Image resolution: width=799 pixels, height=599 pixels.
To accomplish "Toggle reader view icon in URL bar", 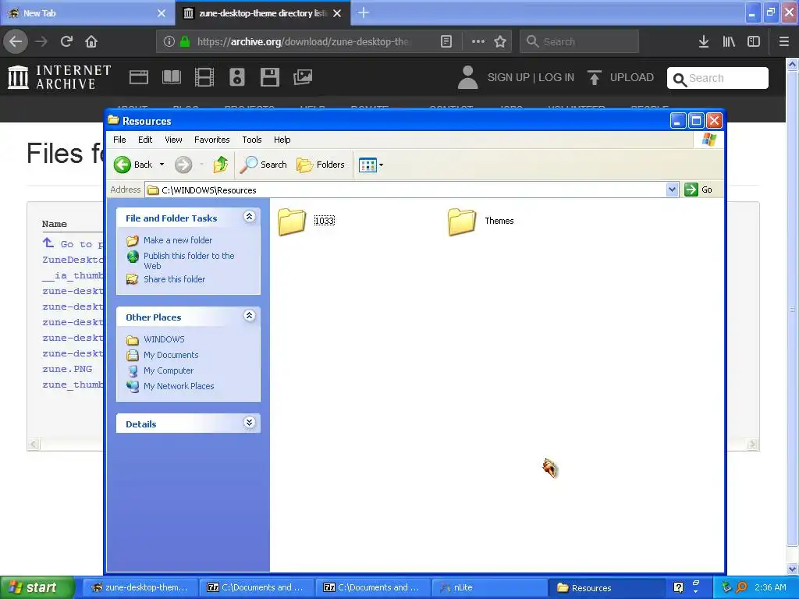I will coord(446,42).
